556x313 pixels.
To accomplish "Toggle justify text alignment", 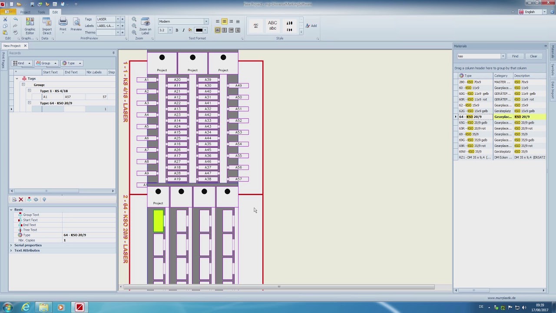I will pyautogui.click(x=238, y=21).
